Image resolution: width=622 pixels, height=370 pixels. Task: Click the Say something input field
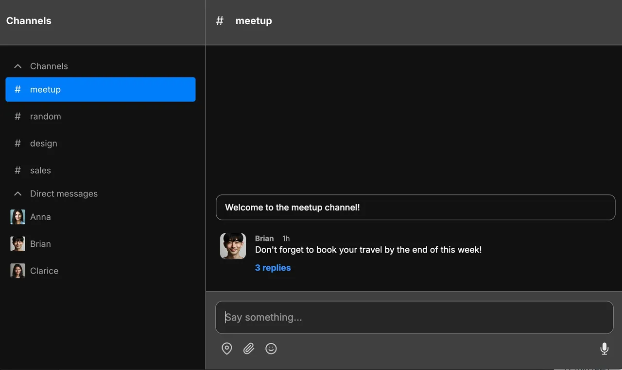click(x=415, y=317)
